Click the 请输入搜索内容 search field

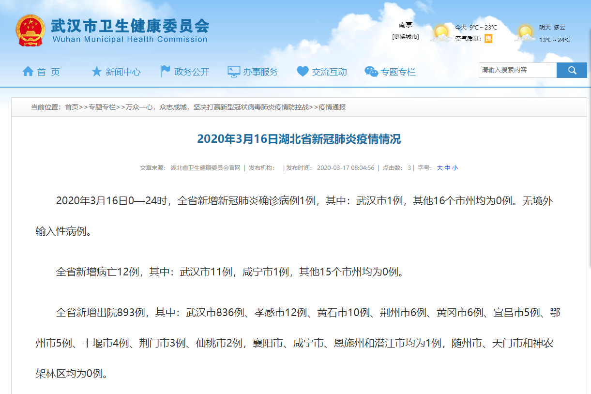pyautogui.click(x=517, y=70)
